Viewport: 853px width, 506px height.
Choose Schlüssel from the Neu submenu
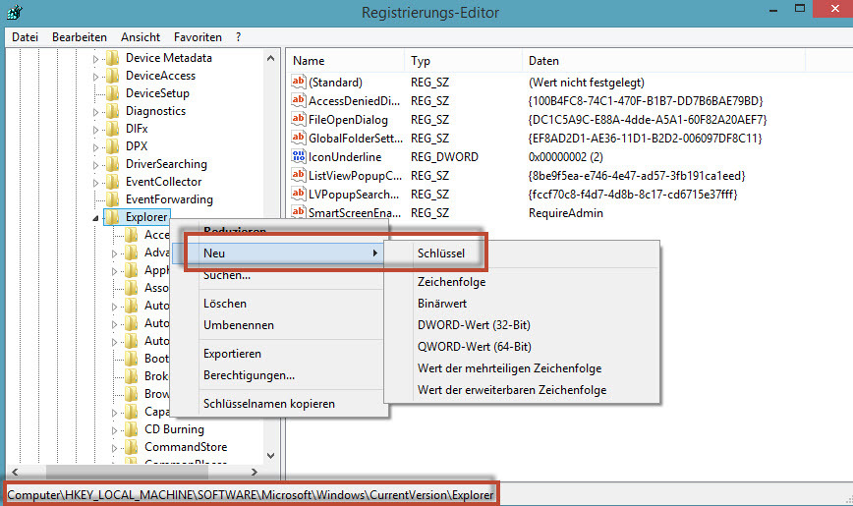441,253
